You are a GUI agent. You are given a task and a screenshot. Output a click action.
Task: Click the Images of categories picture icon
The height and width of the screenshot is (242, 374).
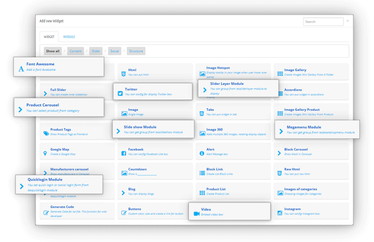[280, 193]
